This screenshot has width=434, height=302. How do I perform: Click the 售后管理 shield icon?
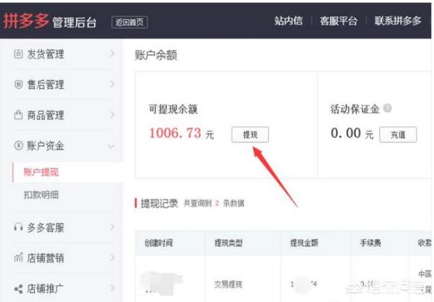click(18, 85)
